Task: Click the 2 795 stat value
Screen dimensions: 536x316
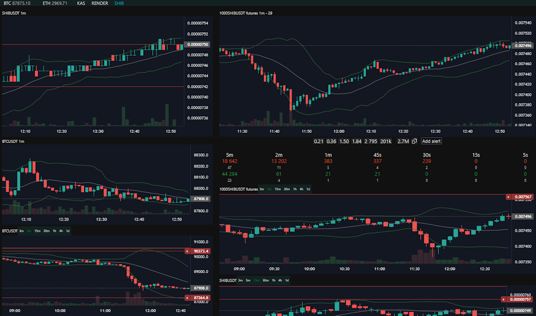Action: (371, 141)
